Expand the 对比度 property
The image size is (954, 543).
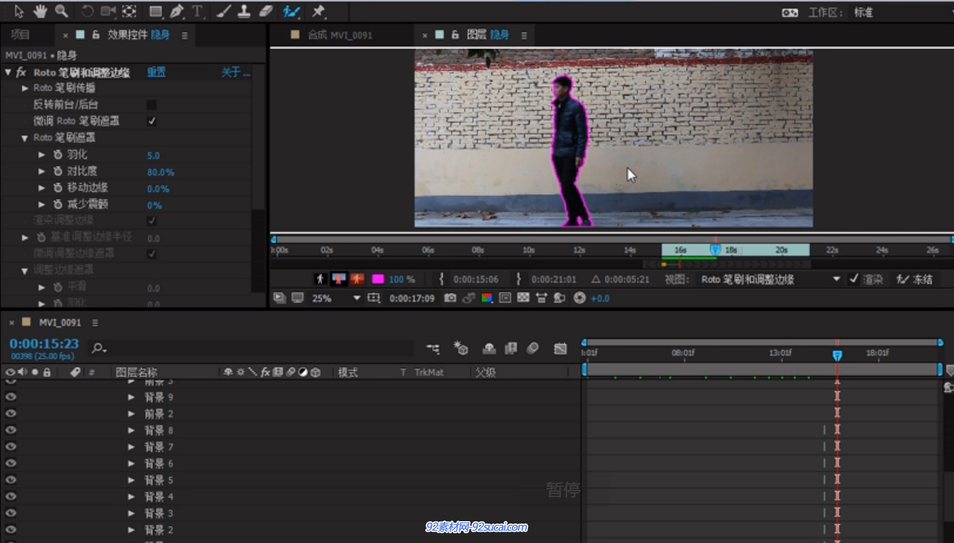[x=41, y=171]
